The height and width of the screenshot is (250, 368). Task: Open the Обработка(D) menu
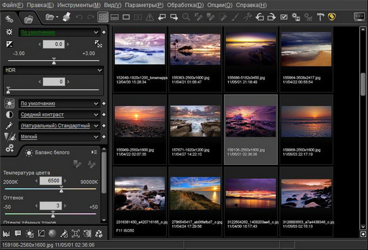(x=185, y=5)
